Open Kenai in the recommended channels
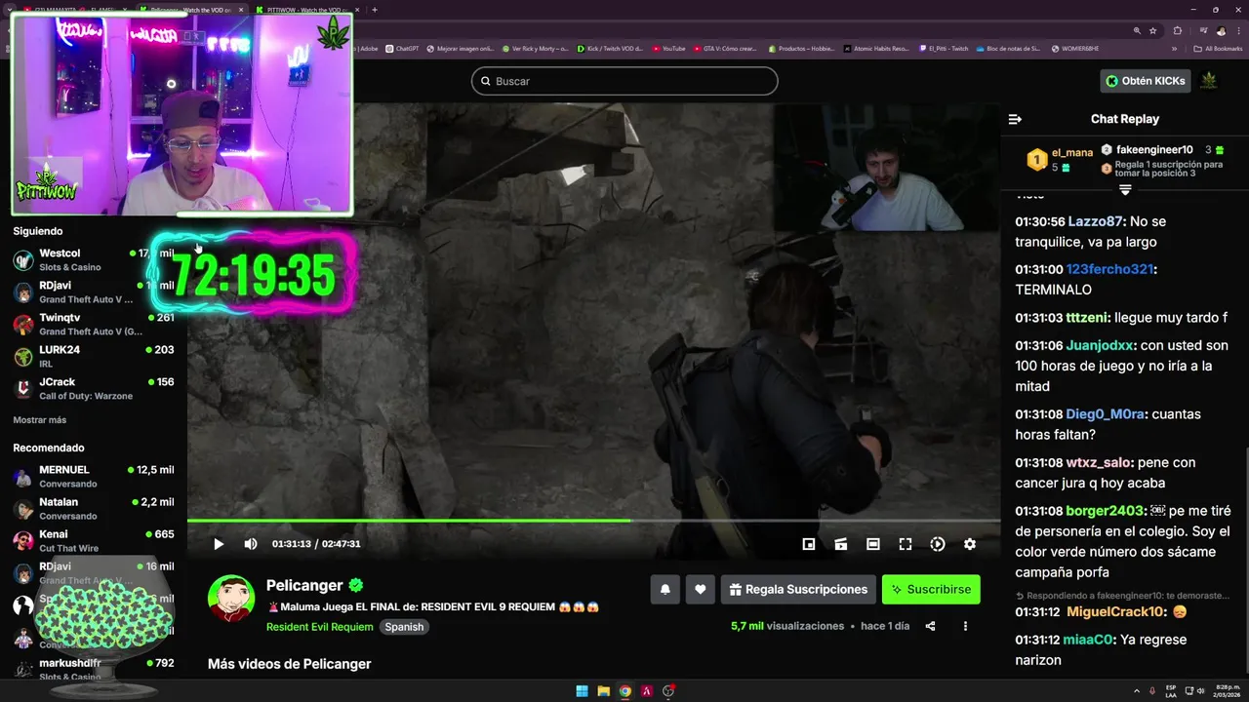The image size is (1249, 702). [94, 540]
